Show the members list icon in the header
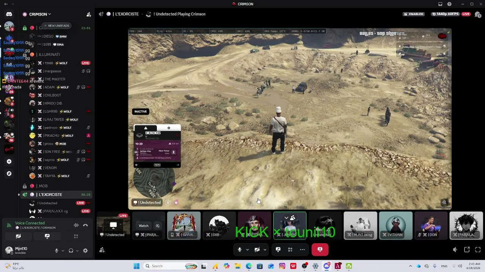 pos(478,14)
